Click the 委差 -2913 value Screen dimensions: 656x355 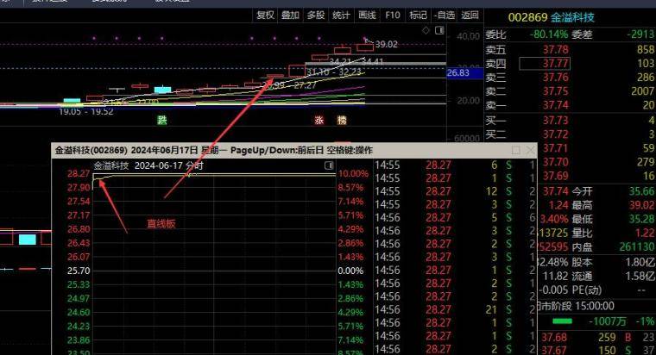point(640,34)
